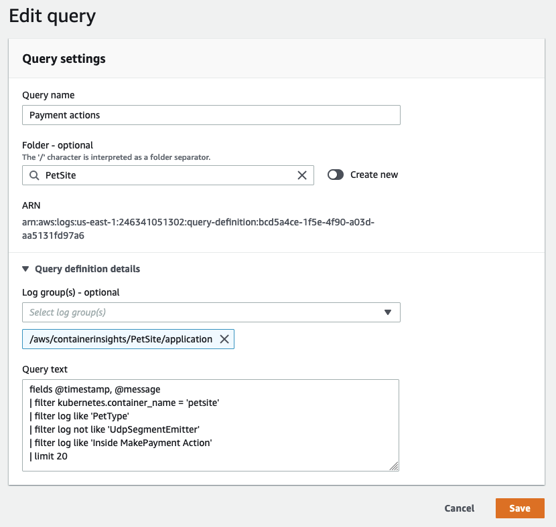Viewport: 556px width, 527px height.
Task: Click the /aws/containerinsights/PetSite/application tag text
Action: coord(121,339)
